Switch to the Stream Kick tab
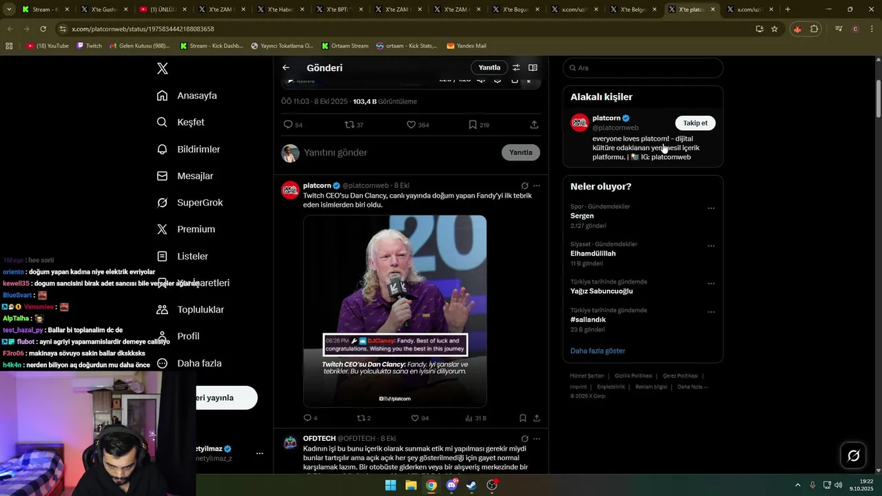The width and height of the screenshot is (882, 496). [45, 10]
